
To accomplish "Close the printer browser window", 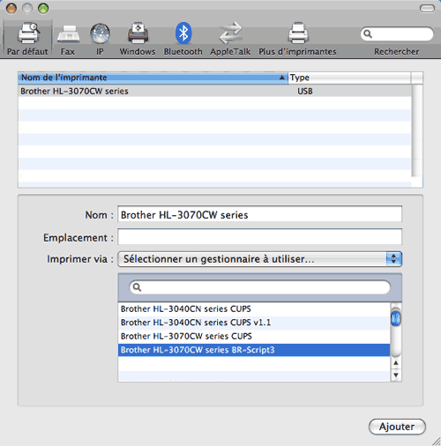I will (x=11, y=8).
